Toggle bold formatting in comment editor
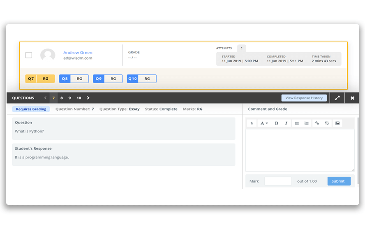 point(276,123)
